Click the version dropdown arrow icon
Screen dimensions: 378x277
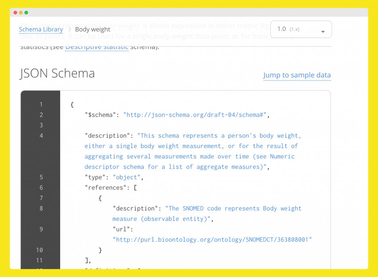point(323,32)
